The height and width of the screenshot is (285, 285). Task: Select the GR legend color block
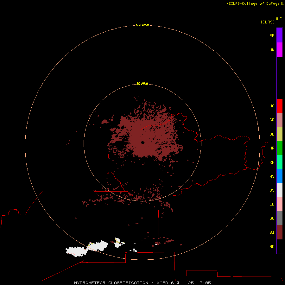280,120
